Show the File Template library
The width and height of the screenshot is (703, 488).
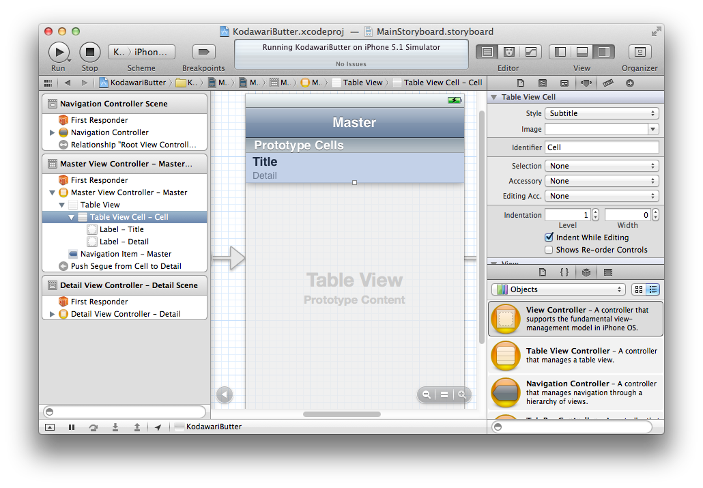[543, 272]
